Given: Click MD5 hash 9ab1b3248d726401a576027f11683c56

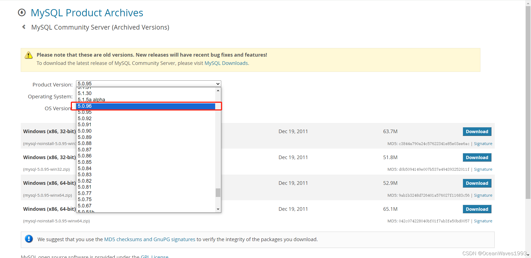Looking at the screenshot, I should tap(434, 195).
